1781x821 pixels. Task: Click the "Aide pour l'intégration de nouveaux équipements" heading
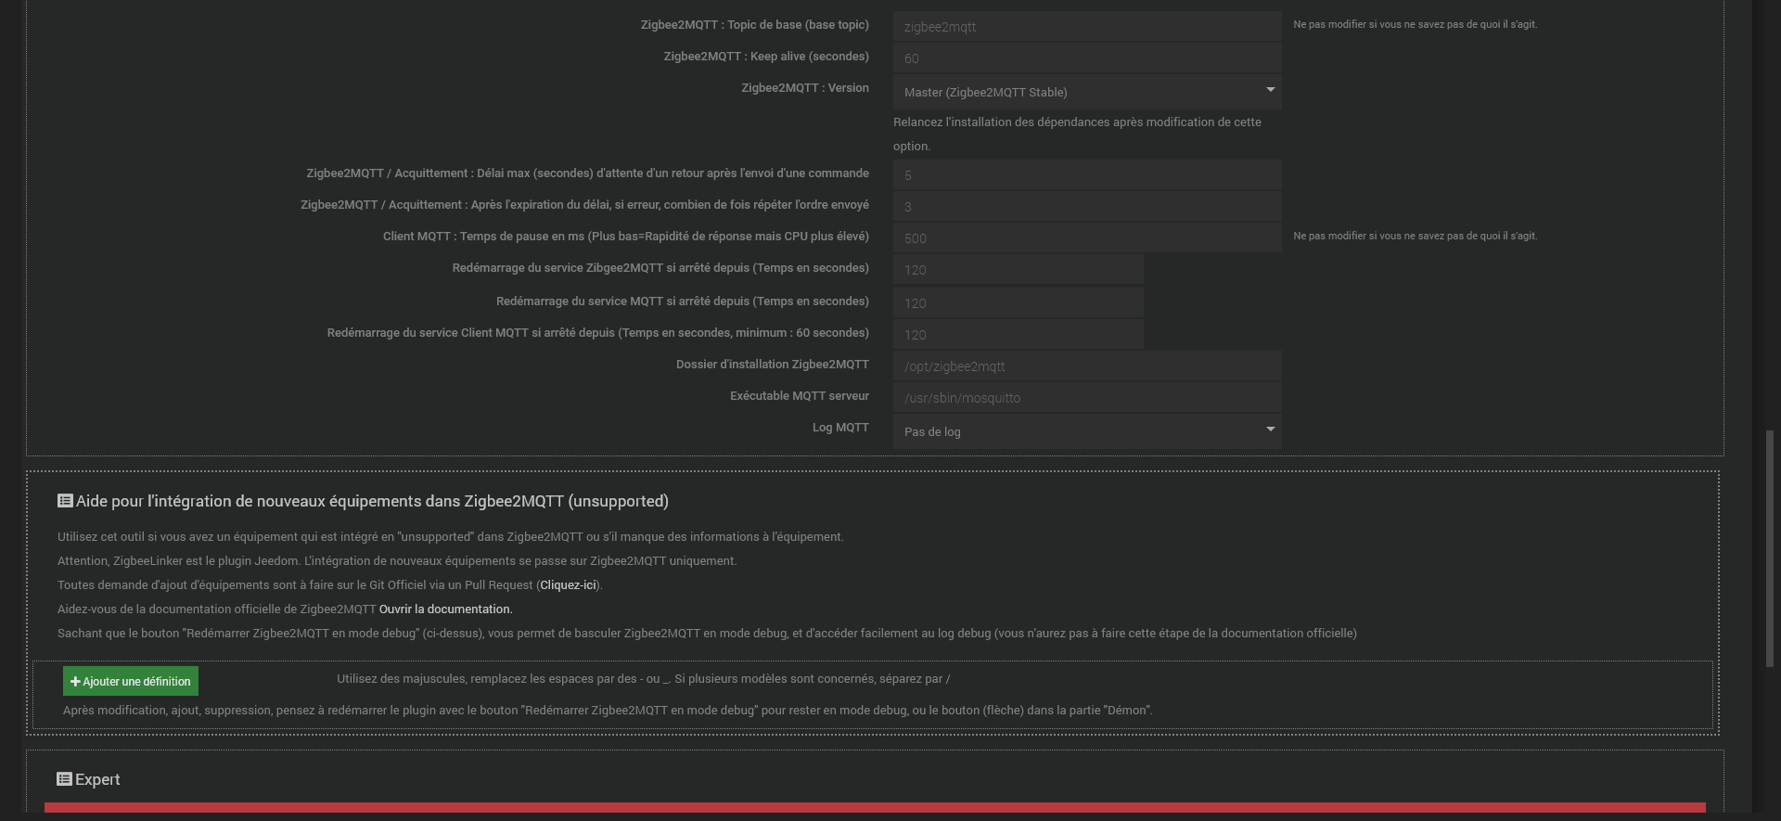372,501
